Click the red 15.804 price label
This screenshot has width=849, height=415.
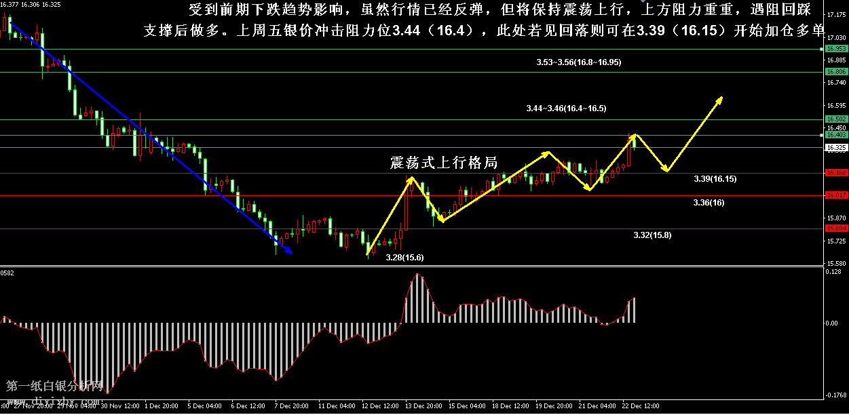(x=835, y=229)
